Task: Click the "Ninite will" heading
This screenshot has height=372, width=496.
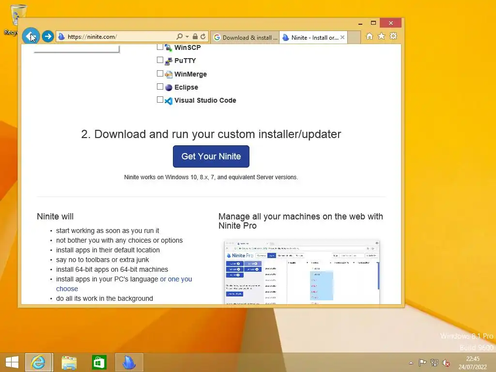Action: coord(55,217)
